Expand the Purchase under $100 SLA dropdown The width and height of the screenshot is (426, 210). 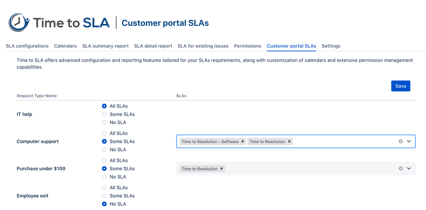click(x=409, y=169)
